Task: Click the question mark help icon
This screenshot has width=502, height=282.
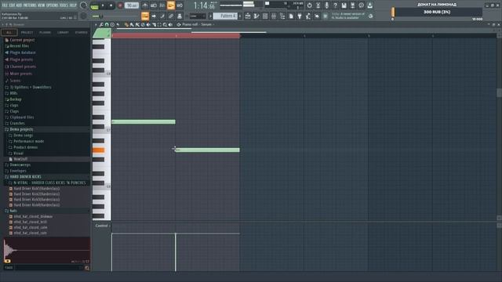Action: (335, 5)
